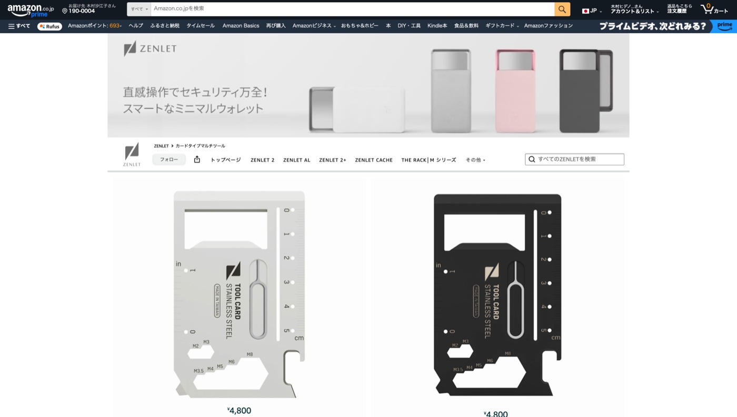Open THE RACK|M シリーズ tab
Viewport: 737px width, 417px height.
click(429, 160)
